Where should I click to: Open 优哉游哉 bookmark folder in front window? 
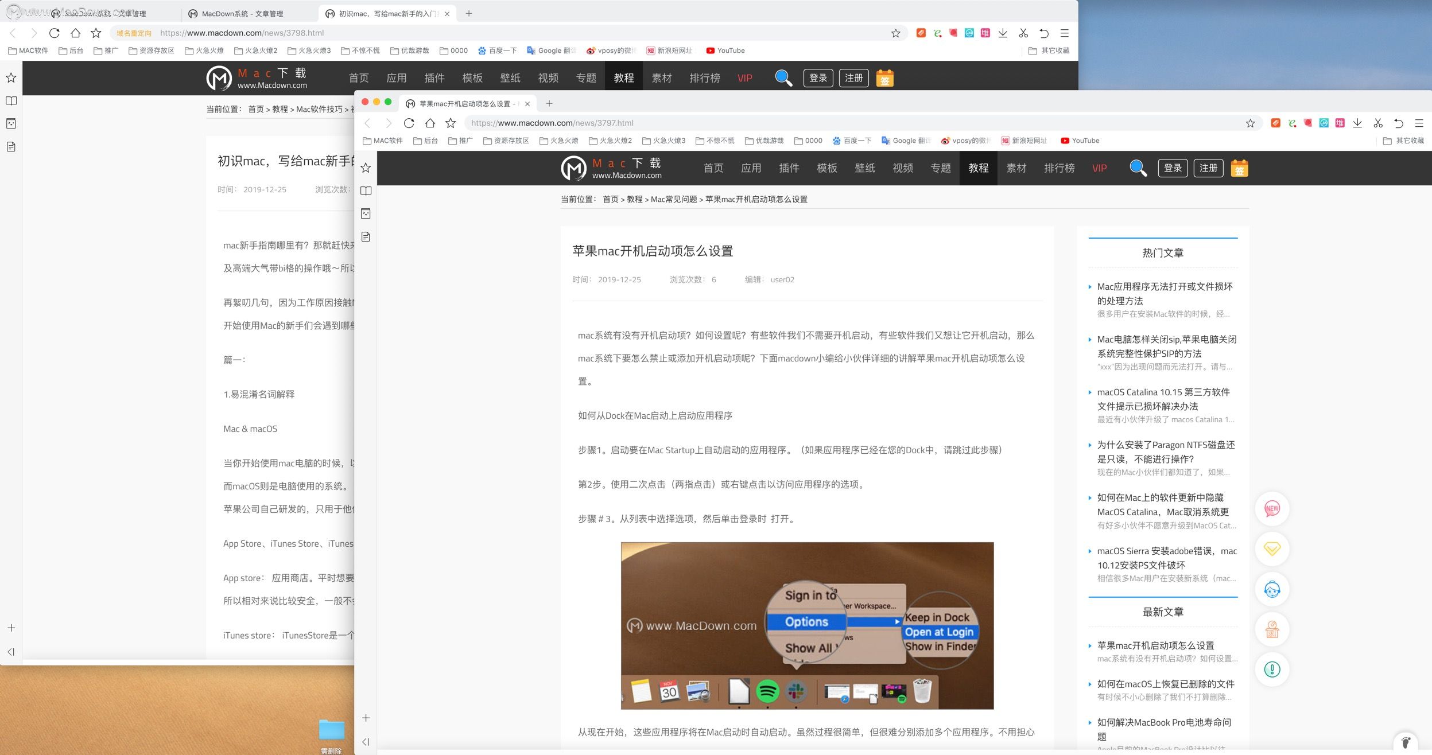click(x=764, y=141)
